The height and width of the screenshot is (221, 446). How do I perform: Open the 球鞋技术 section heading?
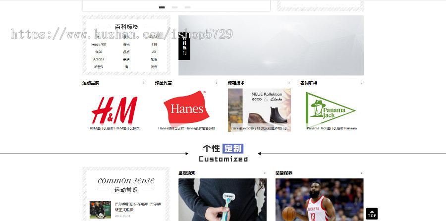[x=236, y=83]
